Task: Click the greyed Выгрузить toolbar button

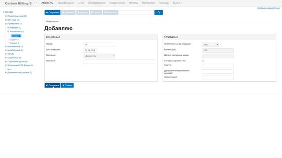Action: (x=110, y=13)
